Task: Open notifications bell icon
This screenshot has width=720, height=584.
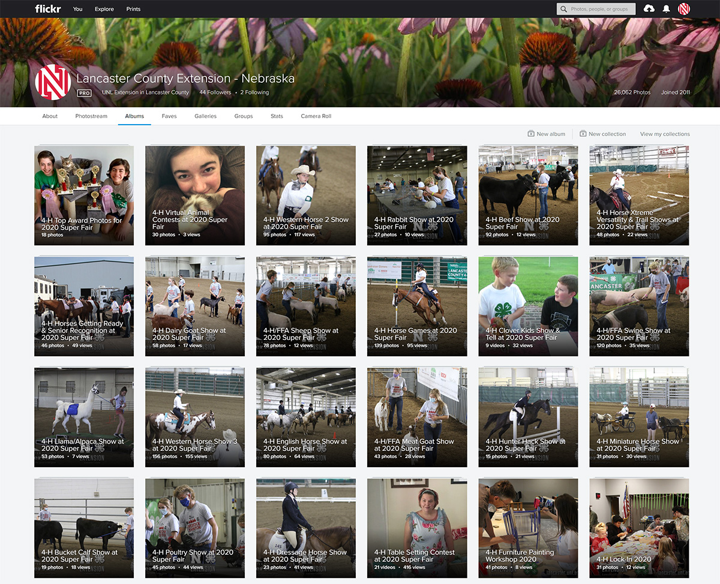Action: pos(666,9)
